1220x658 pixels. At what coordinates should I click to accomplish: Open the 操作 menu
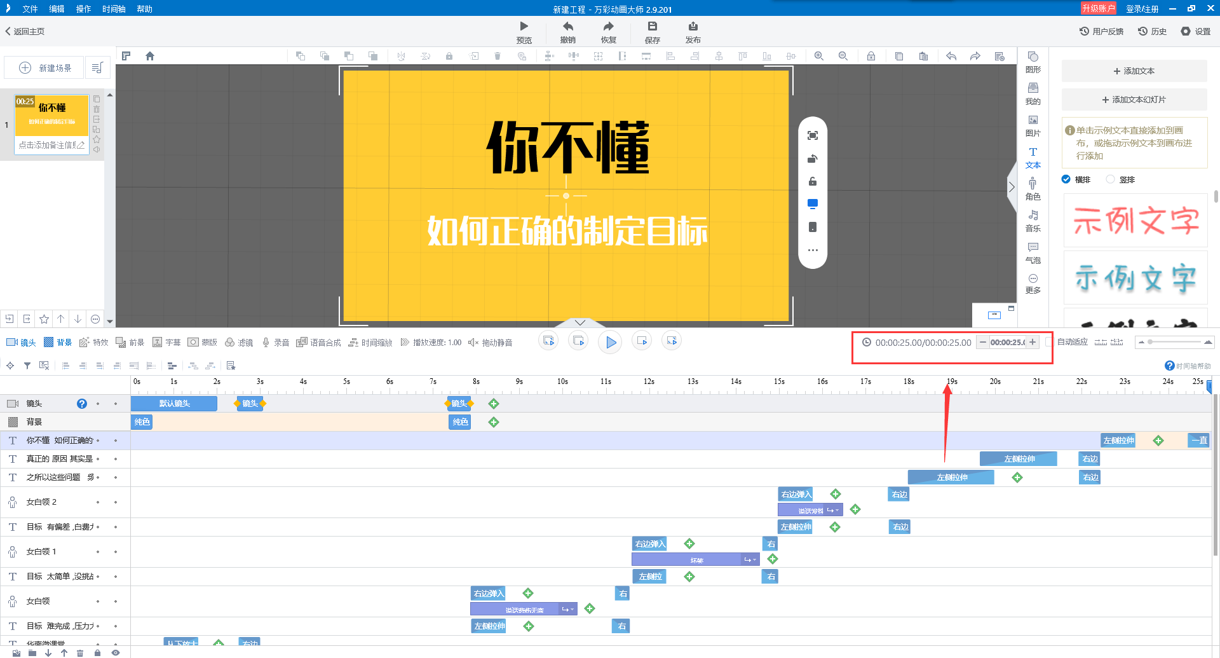point(83,9)
